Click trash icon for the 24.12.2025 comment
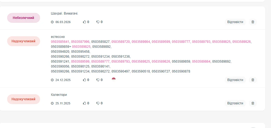 (253, 80)
